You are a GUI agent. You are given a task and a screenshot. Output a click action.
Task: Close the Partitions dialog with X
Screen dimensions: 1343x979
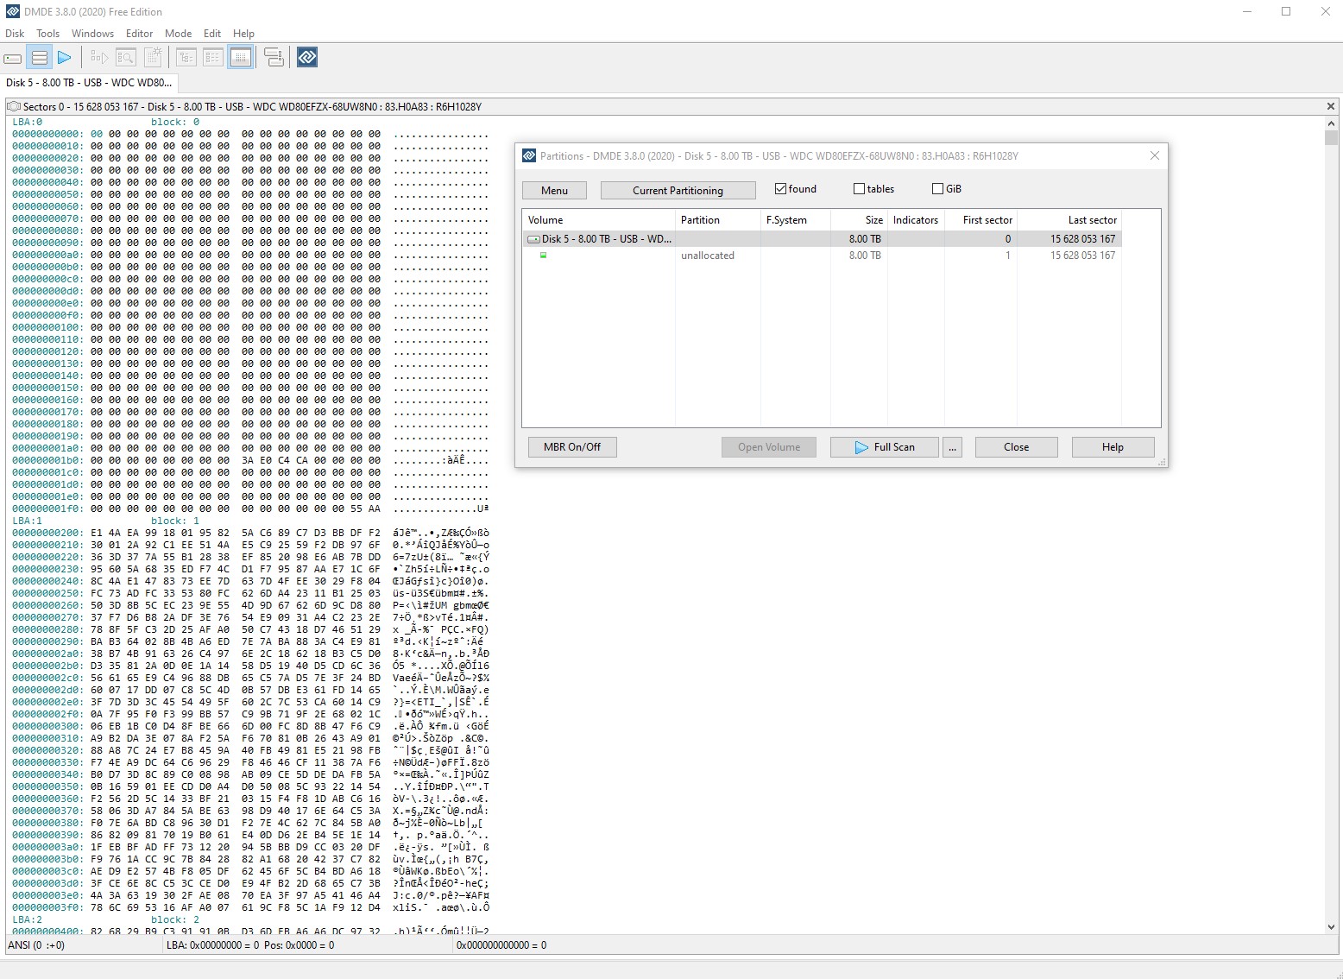click(1155, 155)
